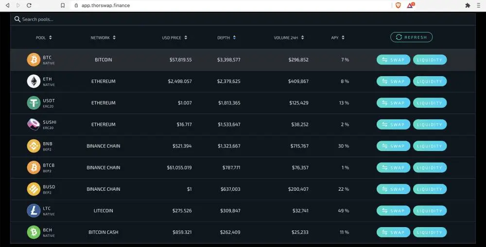Viewport: 486px width, 247px height.
Task: Click the USDT APY 13 %
Action: pyautogui.click(x=344, y=103)
